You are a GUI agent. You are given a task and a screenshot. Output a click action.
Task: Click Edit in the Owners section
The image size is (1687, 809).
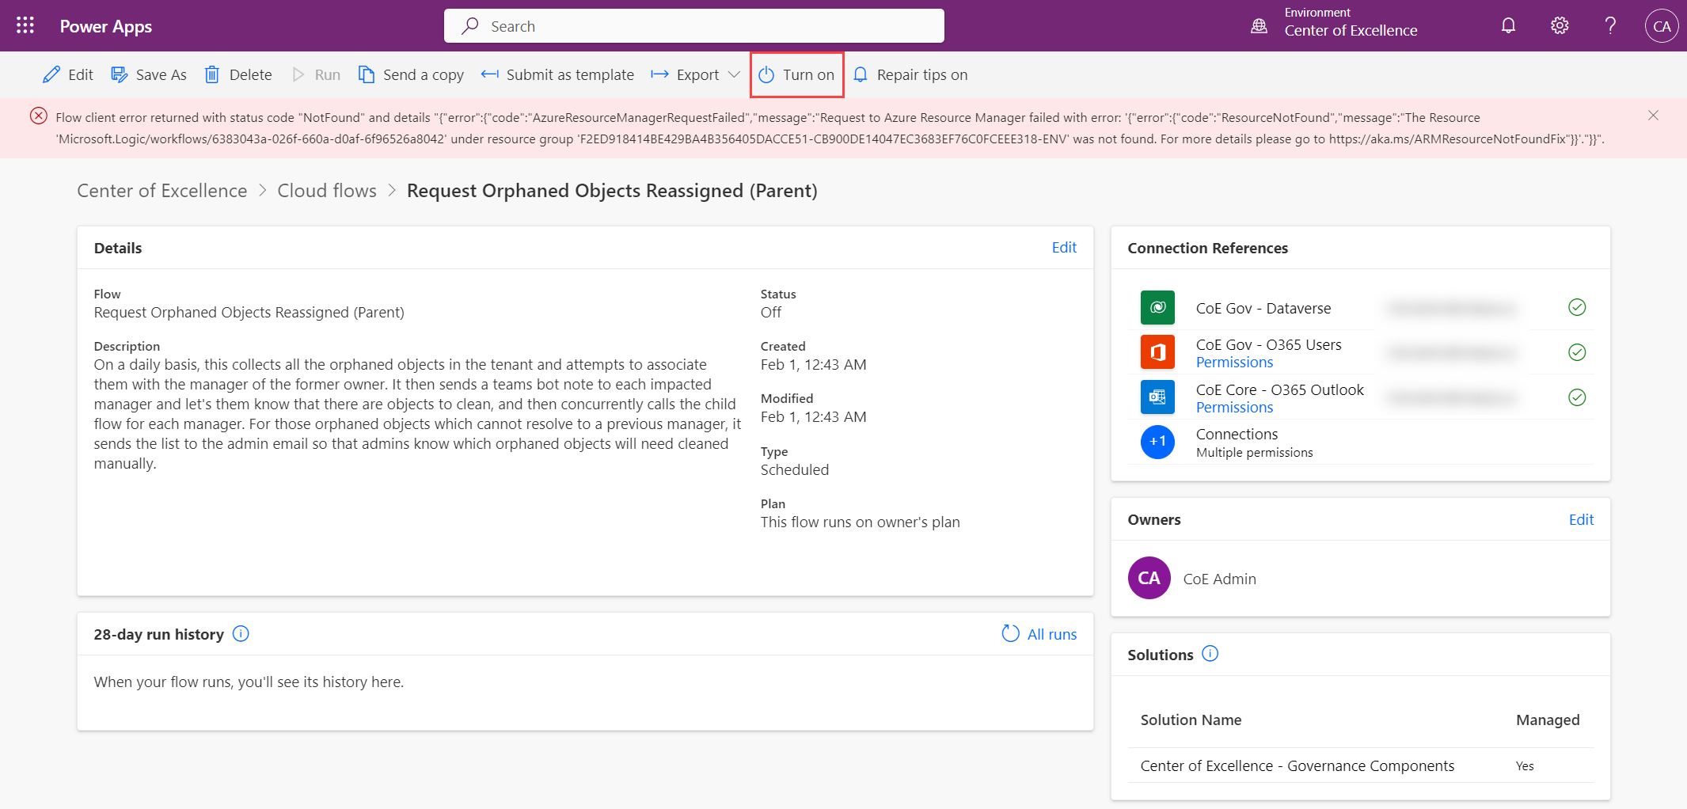pos(1581,519)
